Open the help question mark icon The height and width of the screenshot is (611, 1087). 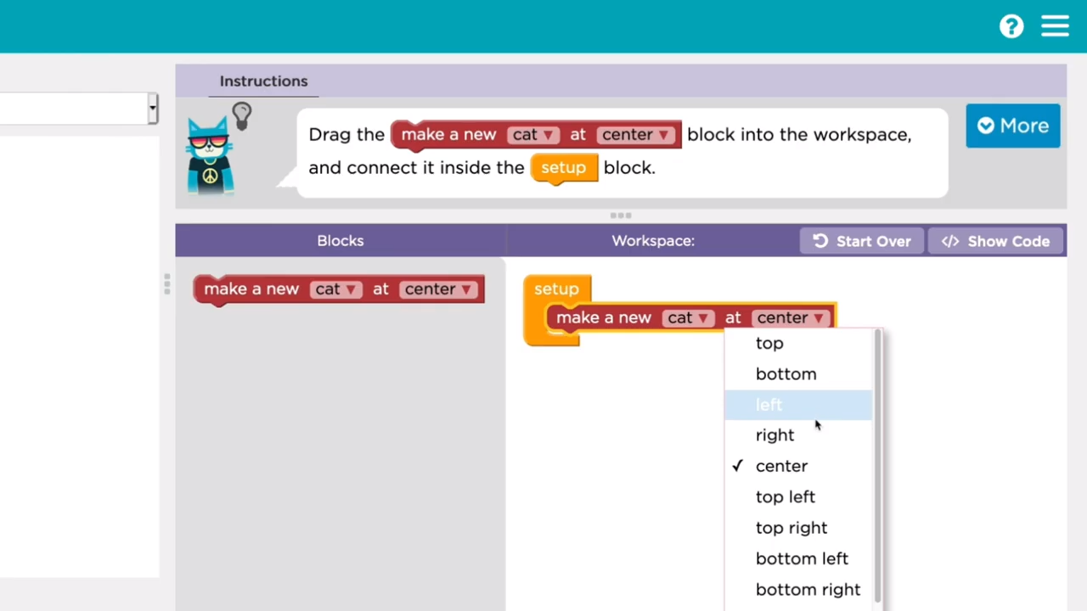click(x=1011, y=26)
